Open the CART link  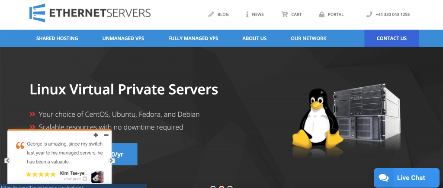click(x=296, y=14)
